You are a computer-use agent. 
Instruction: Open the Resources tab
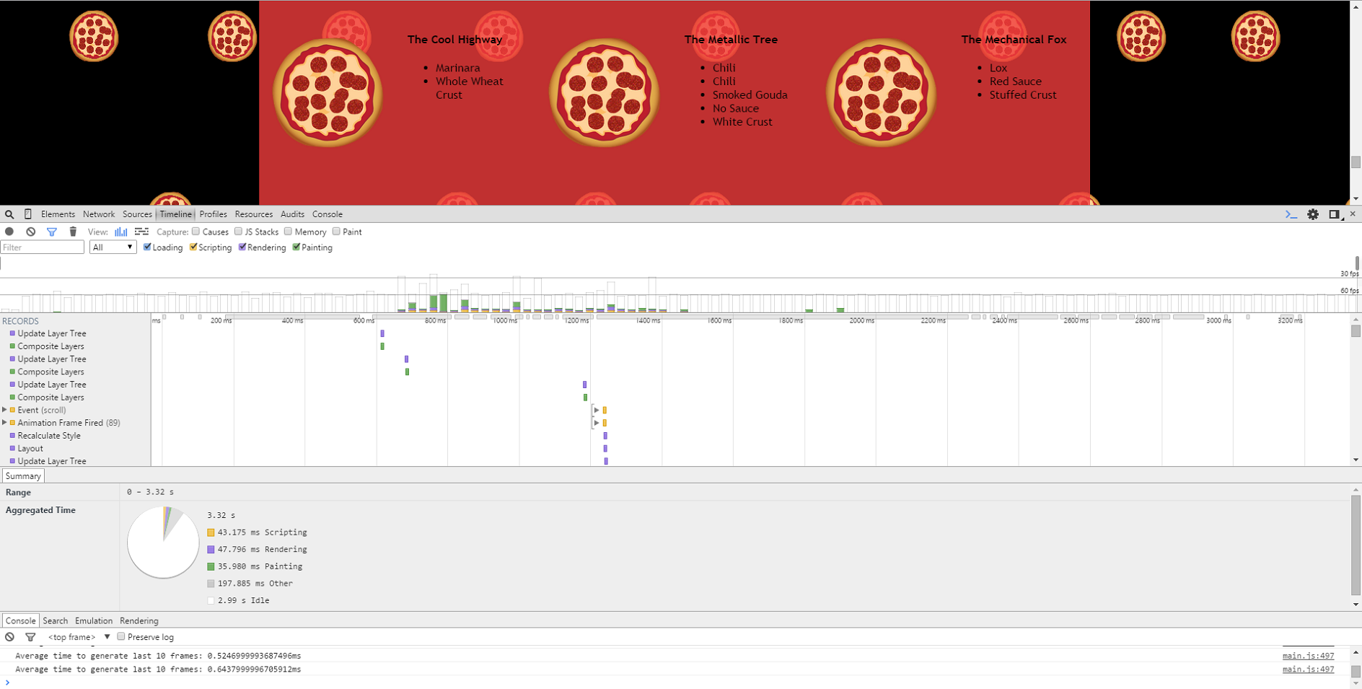tap(254, 214)
